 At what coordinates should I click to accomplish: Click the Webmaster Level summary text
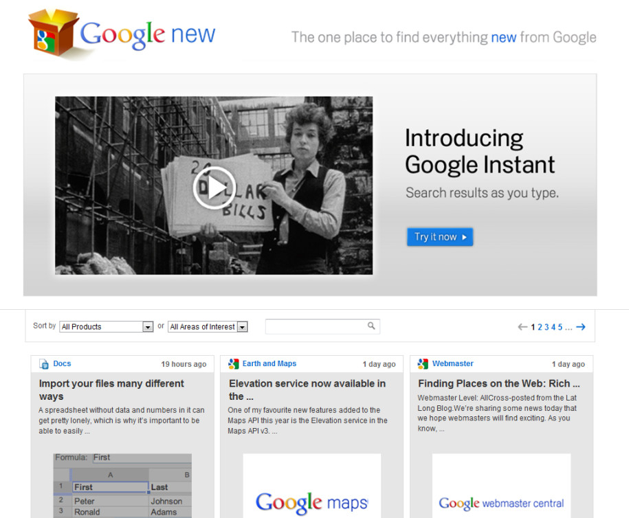(497, 414)
